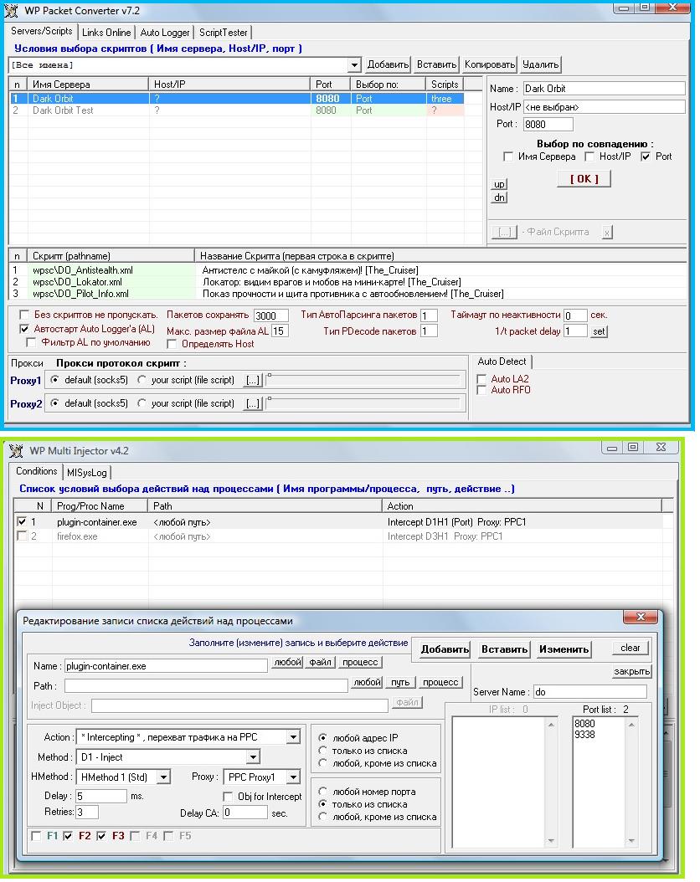Enable Без скриптов не пропускать checkbox
Screen dimensions: 700x882
click(x=24, y=315)
